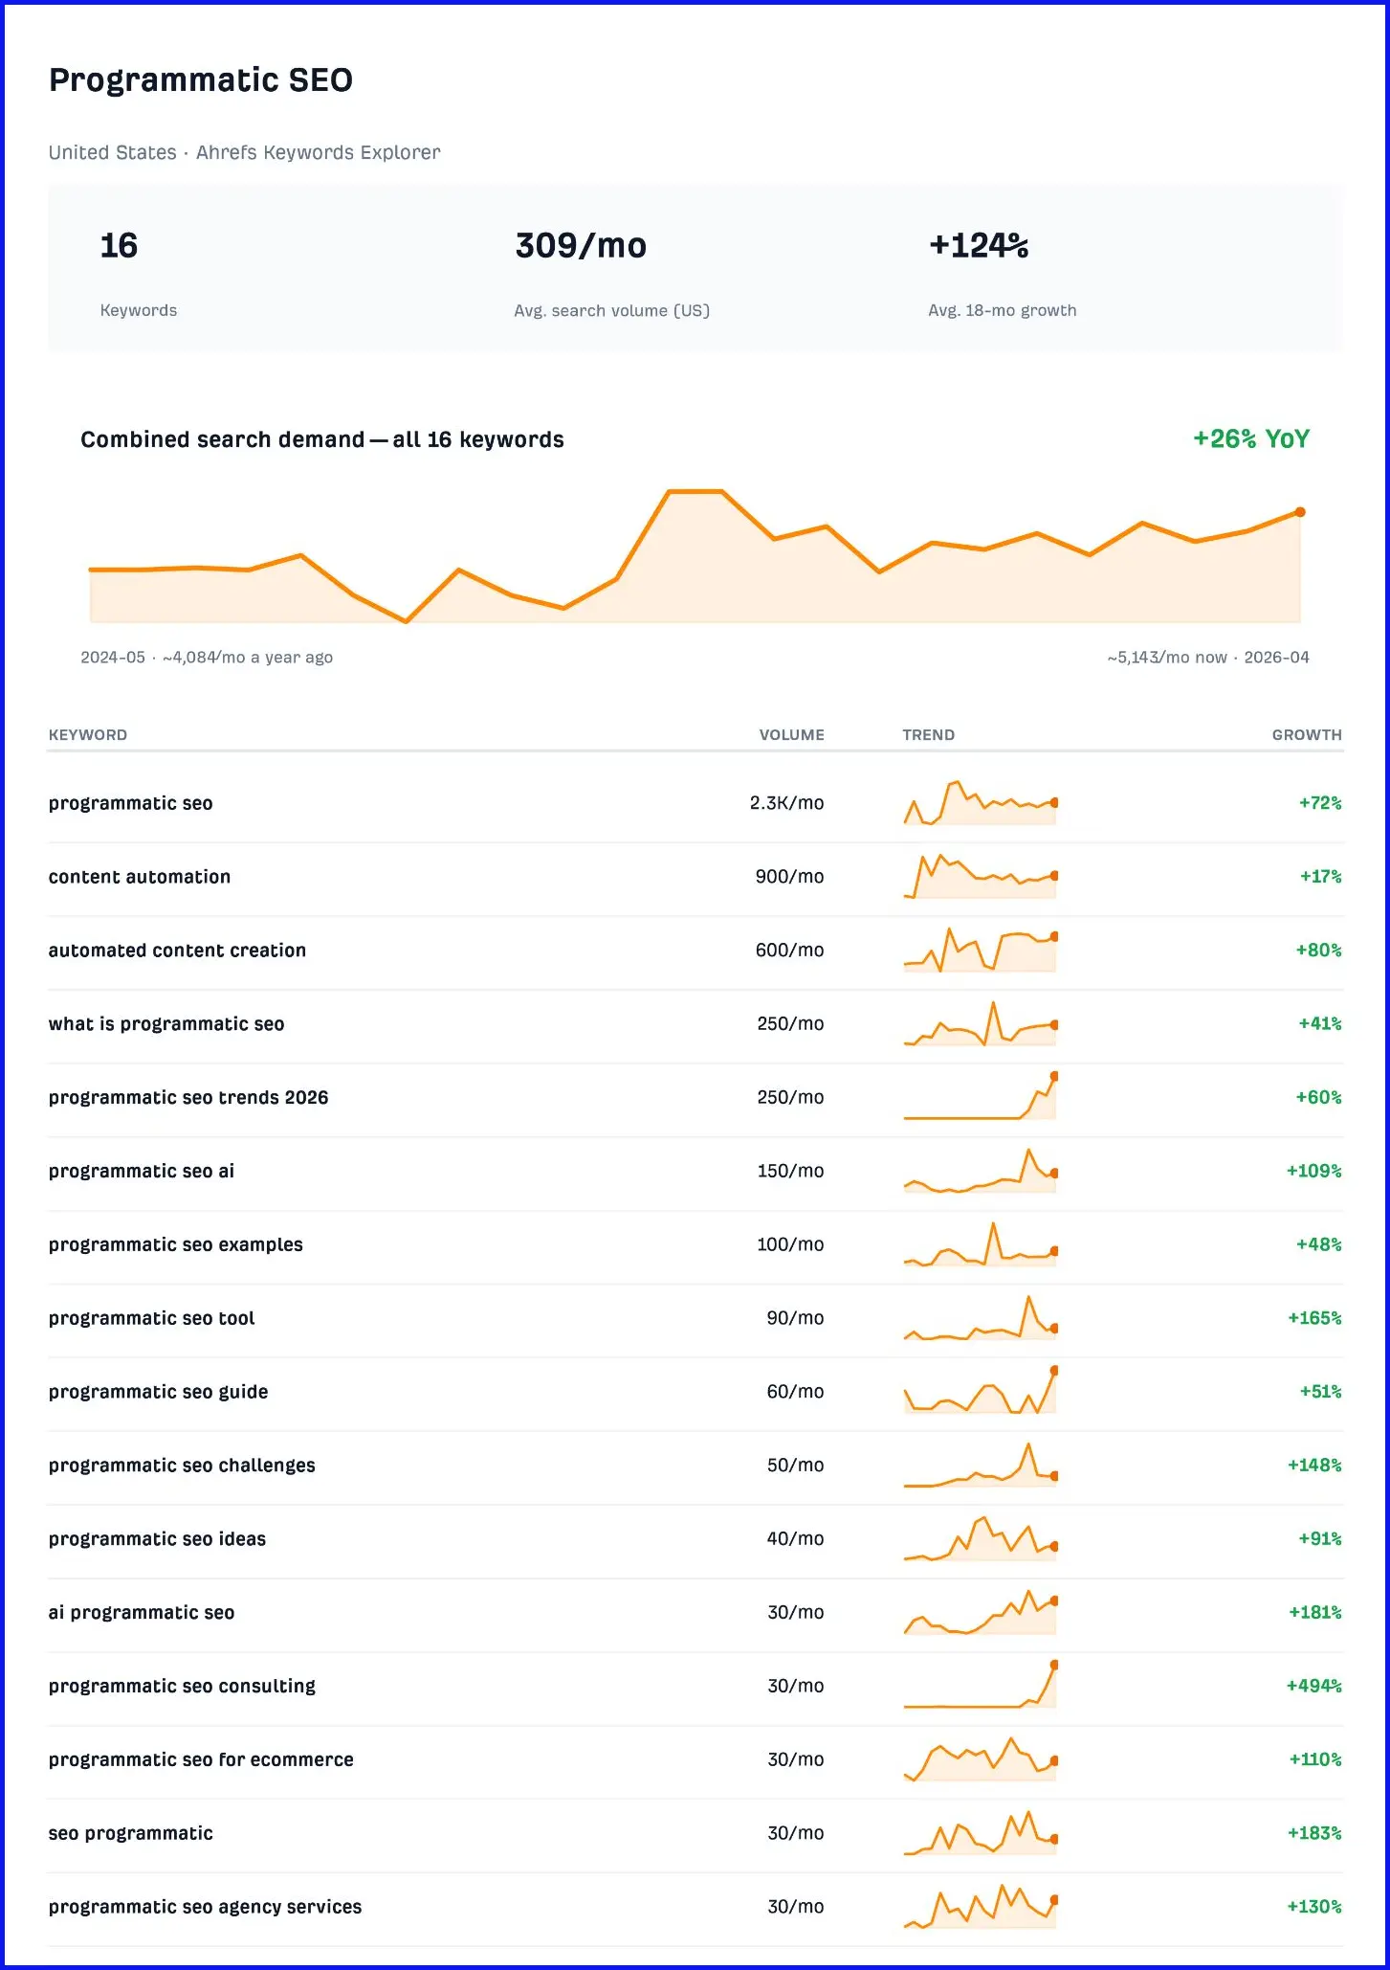Click 'seo programmatic' trend sparkline

tap(981, 1833)
